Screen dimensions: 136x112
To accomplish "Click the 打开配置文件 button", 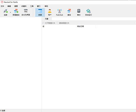I will [49, 23].
